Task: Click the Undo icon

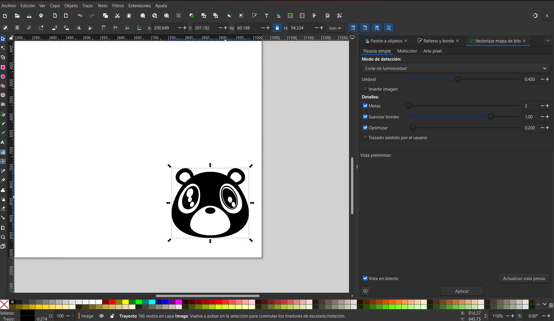Action: click(x=80, y=16)
